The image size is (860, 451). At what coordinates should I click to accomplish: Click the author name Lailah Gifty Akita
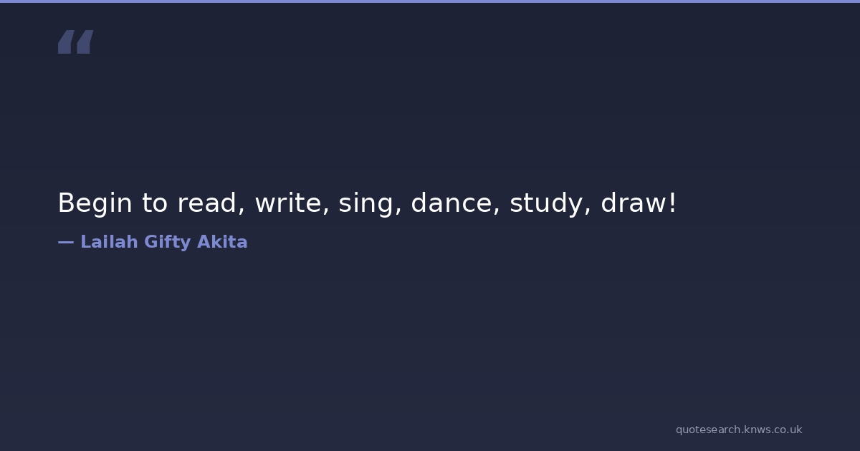164,242
